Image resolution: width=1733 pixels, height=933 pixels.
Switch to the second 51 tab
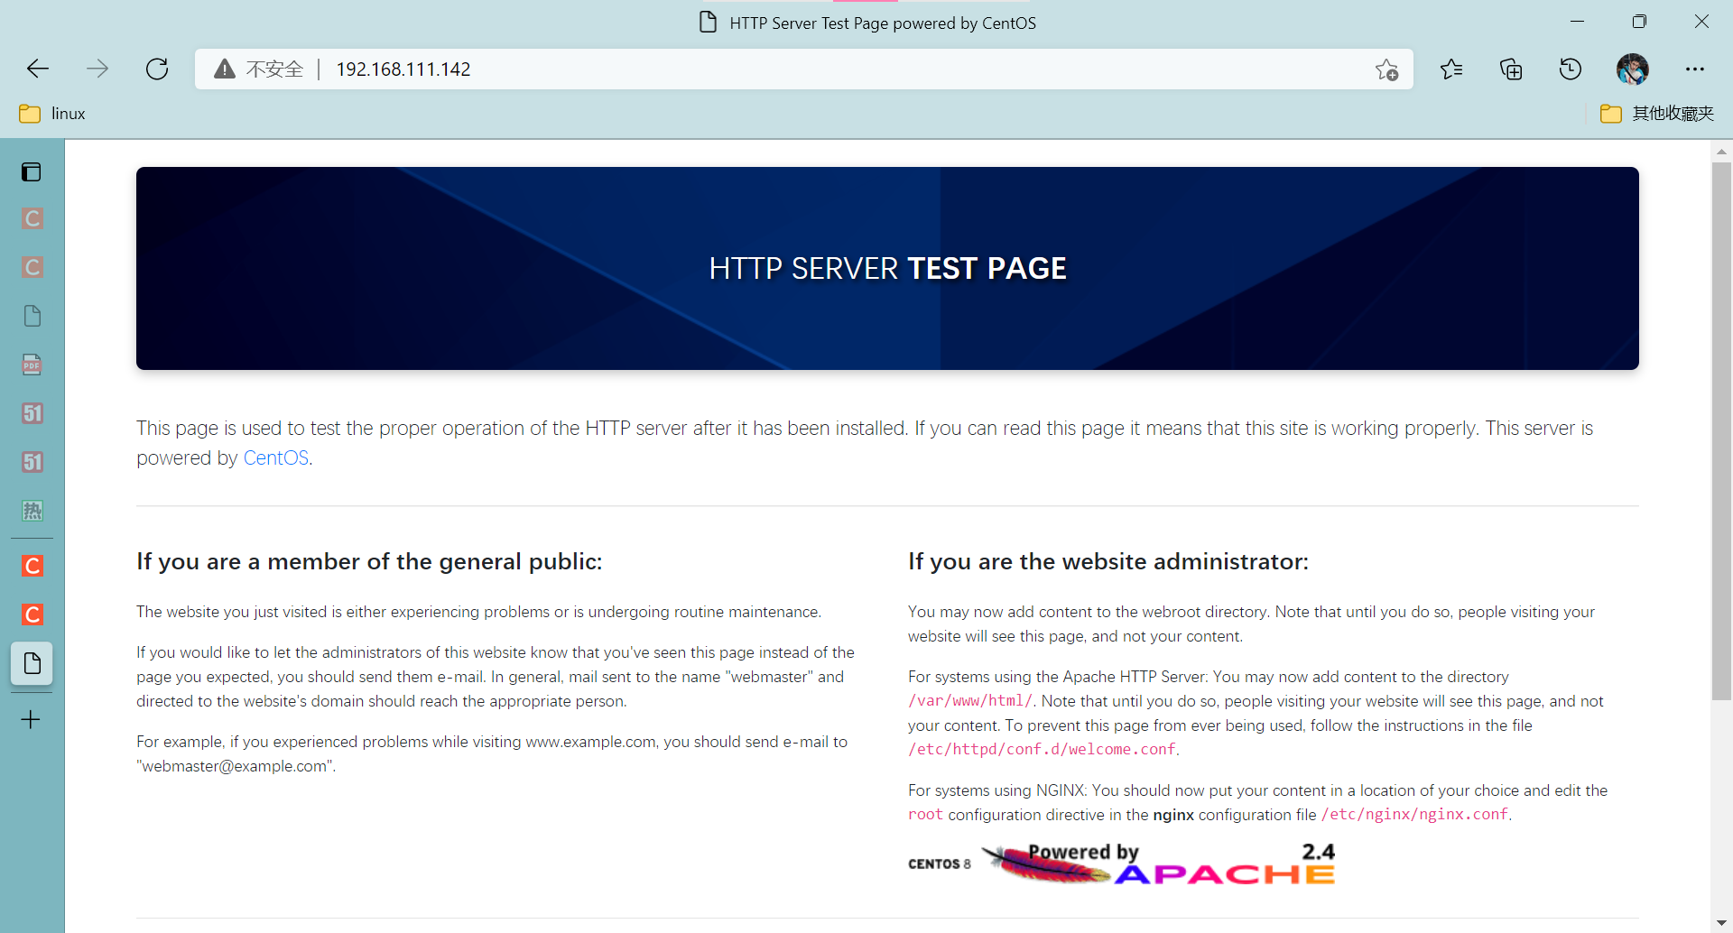[32, 462]
